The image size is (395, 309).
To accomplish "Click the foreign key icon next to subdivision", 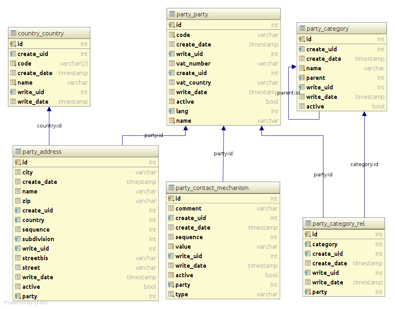I will pyautogui.click(x=18, y=239).
